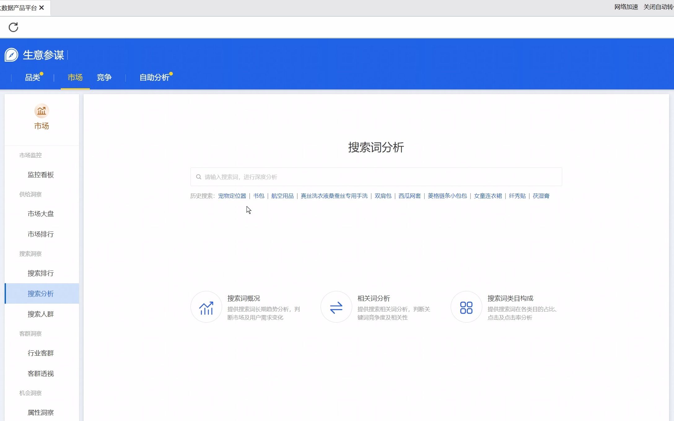Open 监控看板 in the sidebar
This screenshot has height=421, width=674.
point(41,175)
